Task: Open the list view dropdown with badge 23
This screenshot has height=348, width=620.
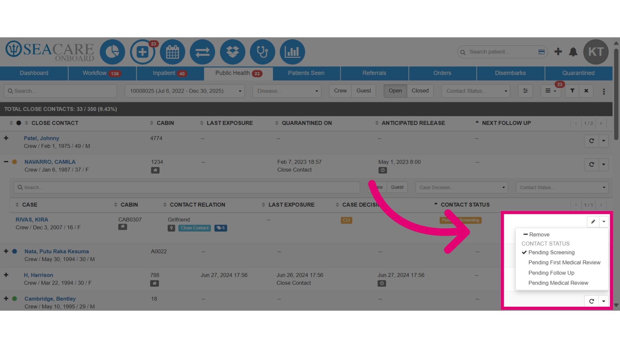Action: click(x=551, y=91)
